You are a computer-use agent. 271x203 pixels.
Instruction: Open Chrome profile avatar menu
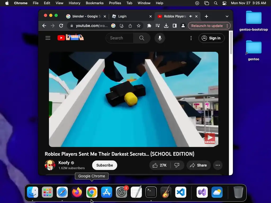(x=183, y=26)
